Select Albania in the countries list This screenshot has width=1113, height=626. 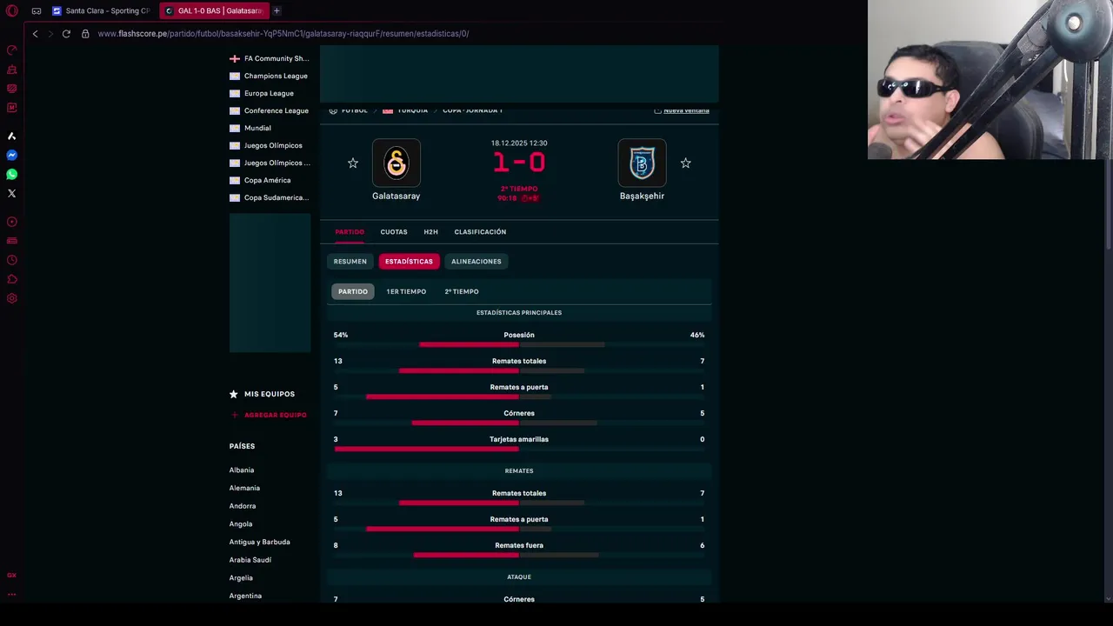(x=242, y=470)
